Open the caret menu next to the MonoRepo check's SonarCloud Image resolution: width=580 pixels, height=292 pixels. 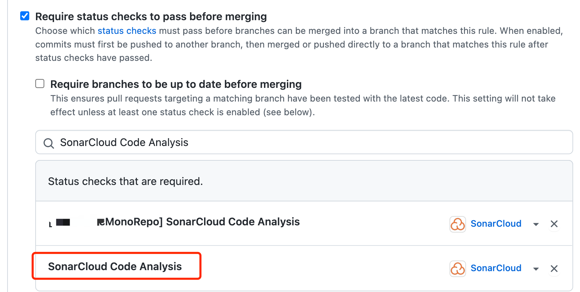pos(536,224)
